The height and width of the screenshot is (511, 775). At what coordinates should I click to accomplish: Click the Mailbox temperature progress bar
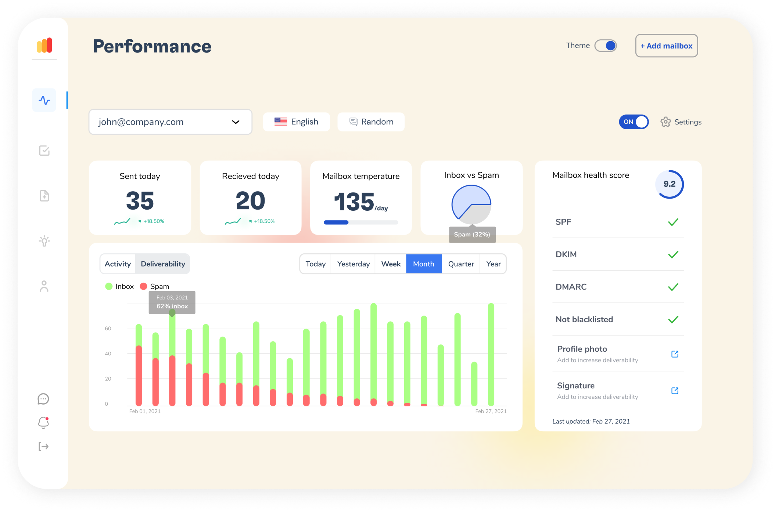[360, 222]
